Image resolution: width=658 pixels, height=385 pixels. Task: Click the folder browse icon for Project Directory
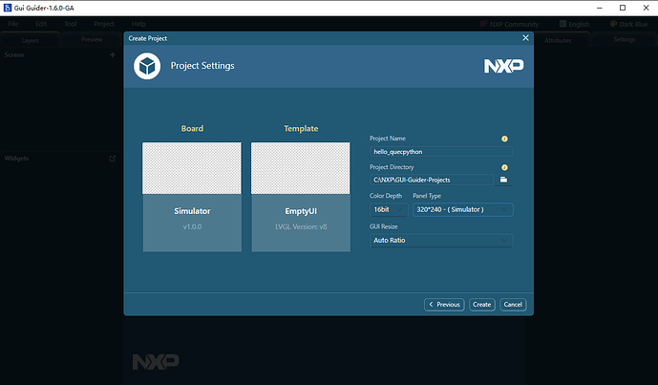(x=504, y=180)
